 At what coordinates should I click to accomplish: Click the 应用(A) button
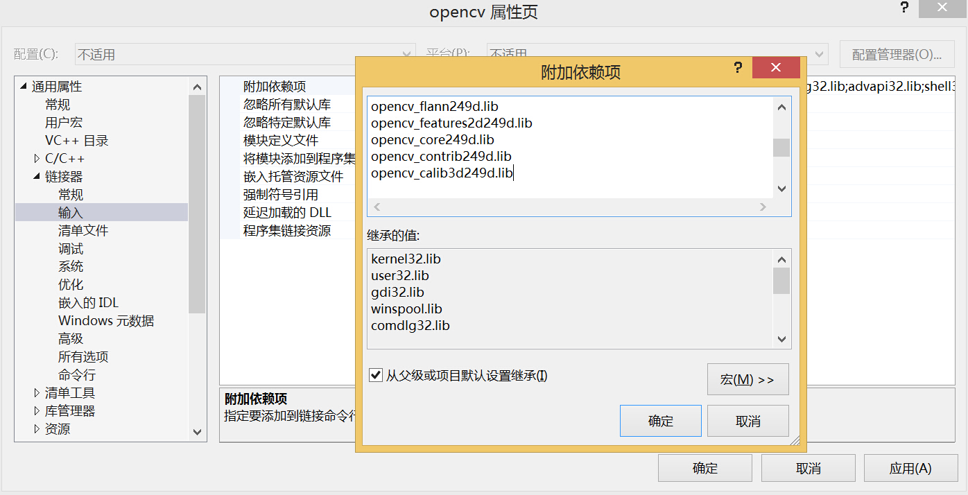tap(910, 468)
